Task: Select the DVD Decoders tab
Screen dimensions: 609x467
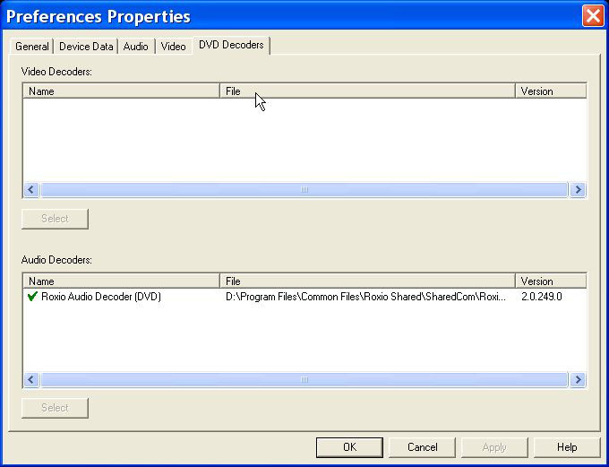Action: click(x=231, y=45)
